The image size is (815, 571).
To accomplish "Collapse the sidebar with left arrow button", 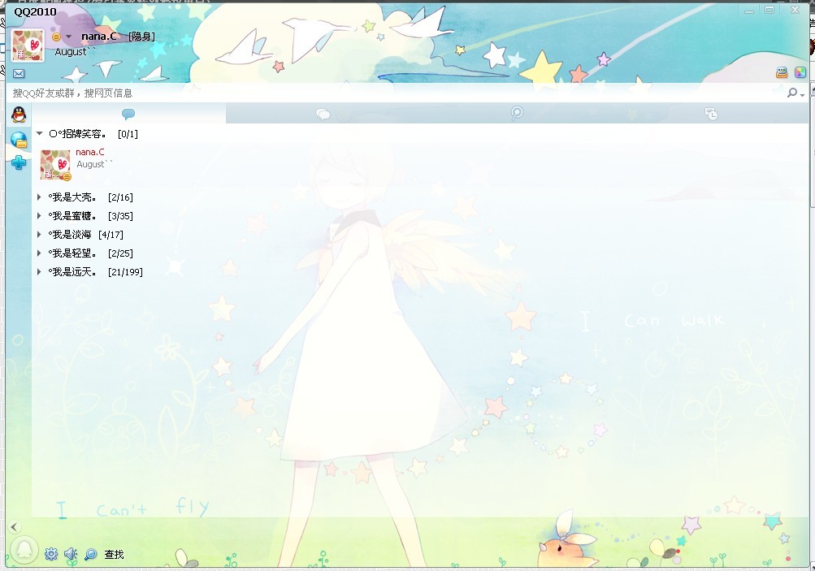I will pyautogui.click(x=14, y=527).
